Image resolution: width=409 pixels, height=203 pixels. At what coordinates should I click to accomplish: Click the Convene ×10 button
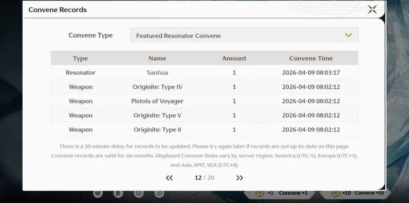[355, 193]
